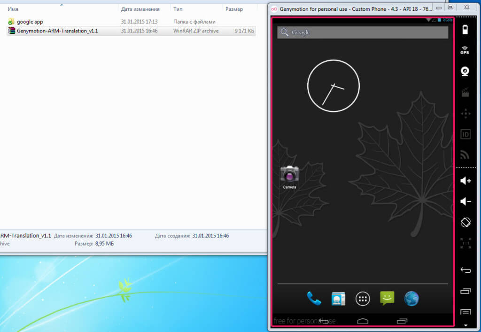
Task: Increase volume in Genymotion sidebar
Action: [x=465, y=181]
